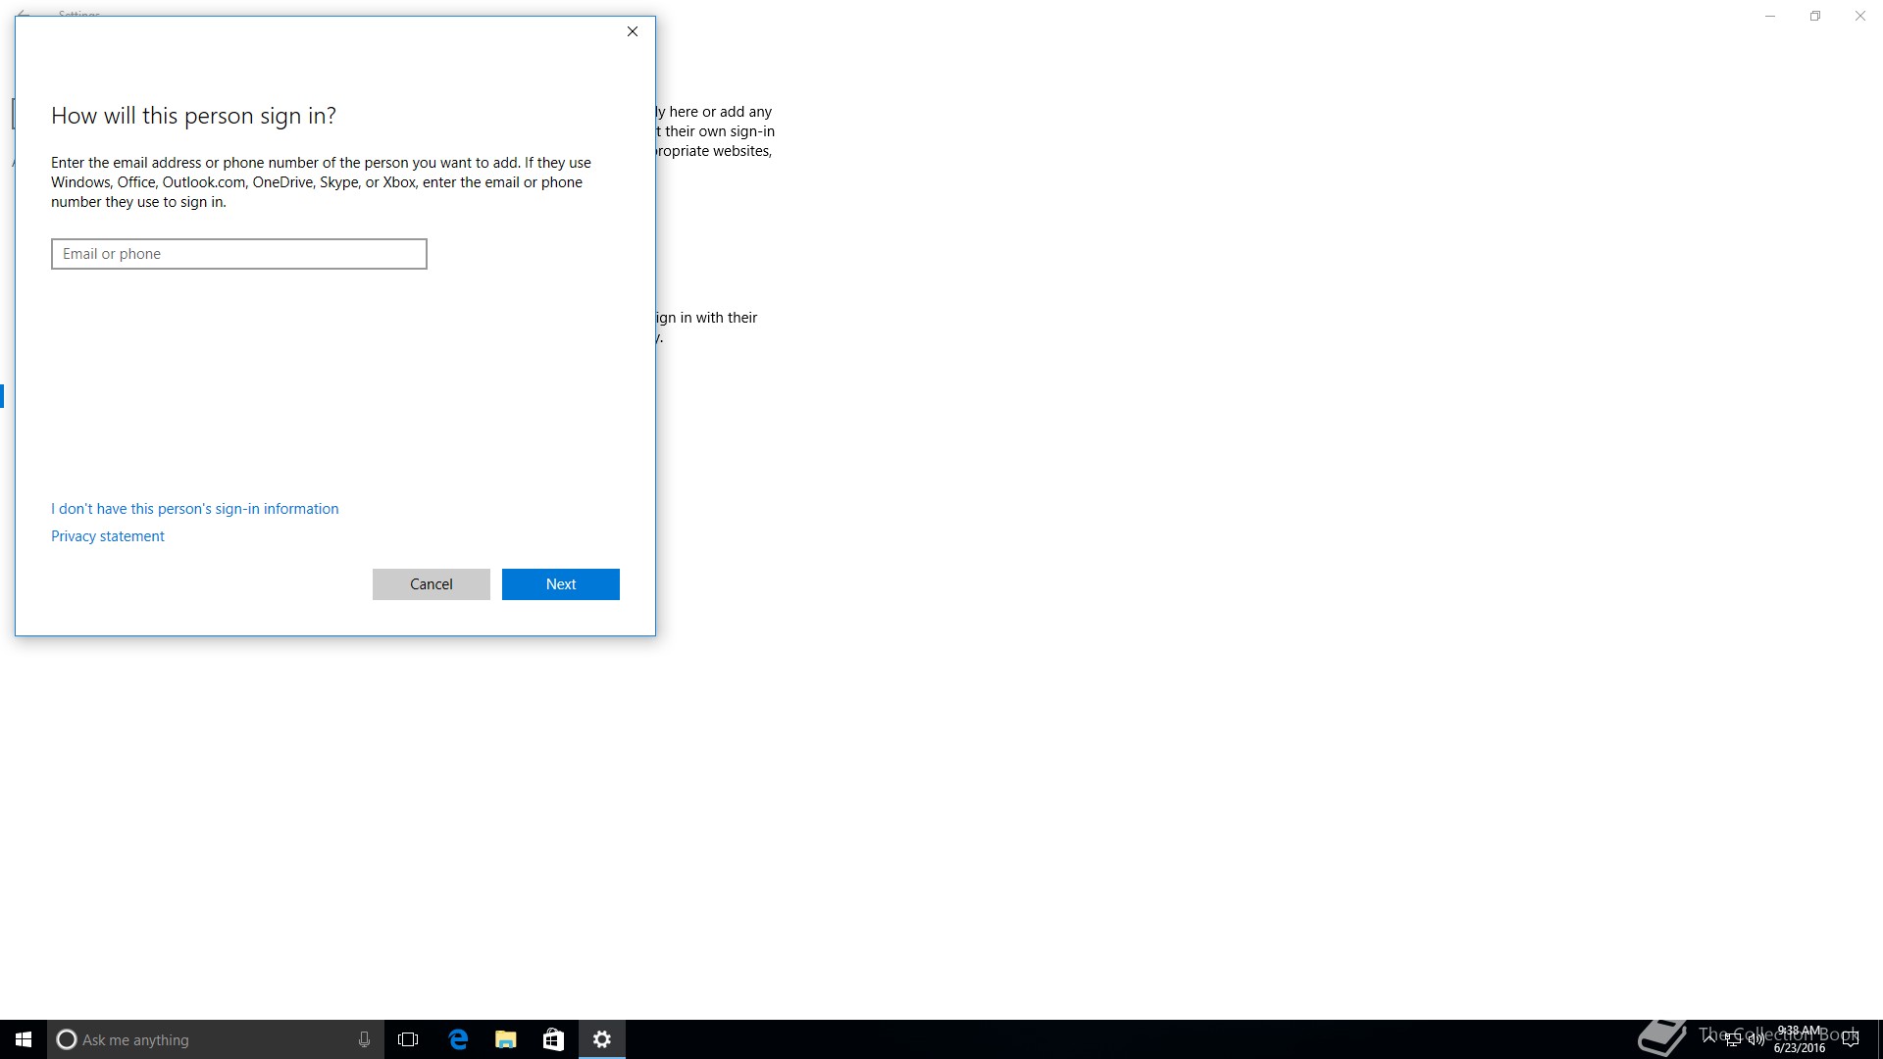Open the Windows Store taskbar icon
The height and width of the screenshot is (1059, 1883).
(x=553, y=1039)
